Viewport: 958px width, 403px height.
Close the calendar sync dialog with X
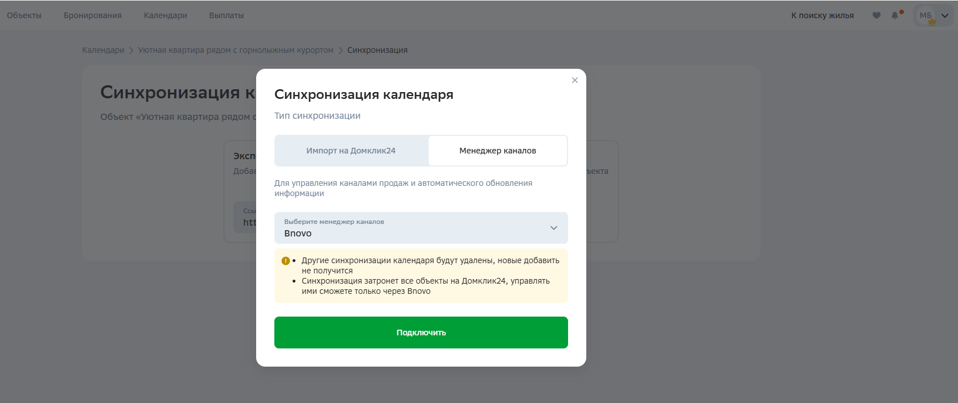[575, 80]
